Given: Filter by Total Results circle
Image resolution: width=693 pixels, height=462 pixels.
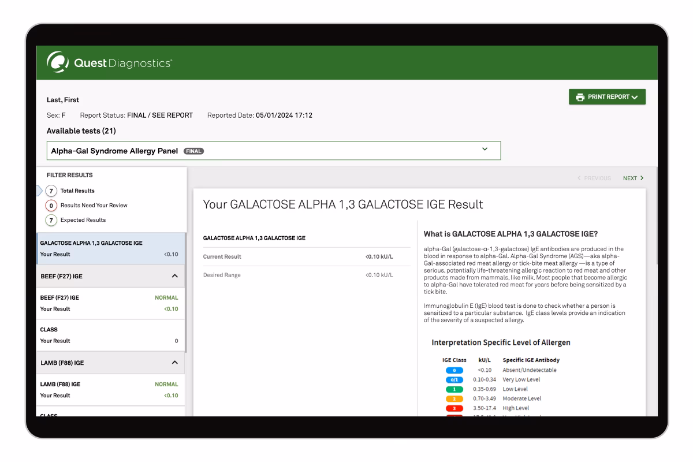Looking at the screenshot, I should (x=51, y=191).
